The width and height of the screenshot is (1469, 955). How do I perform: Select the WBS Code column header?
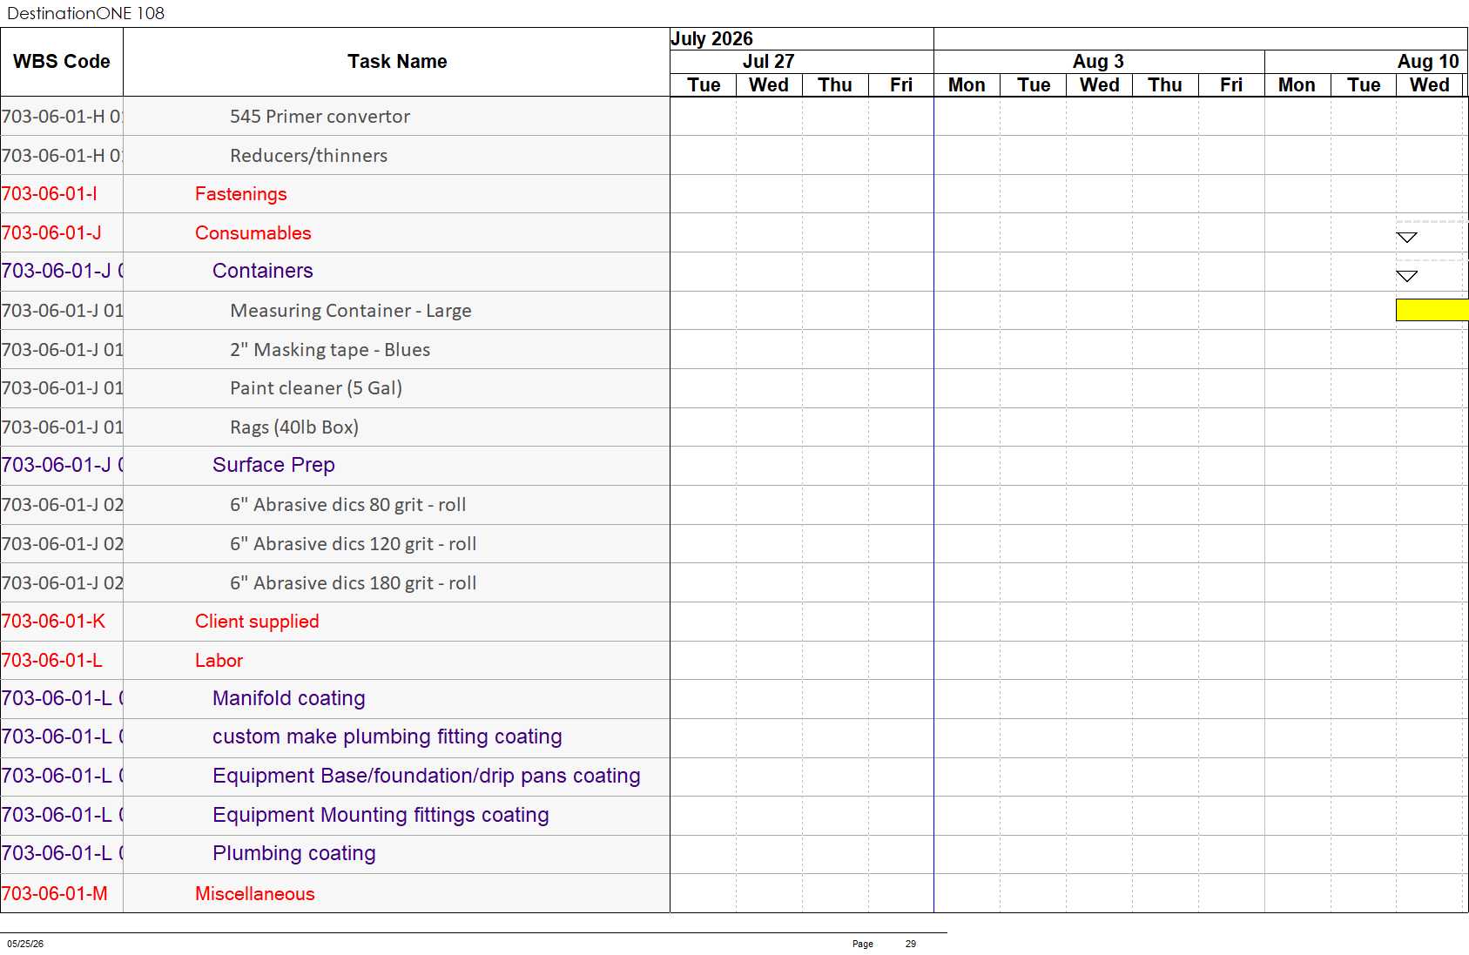(62, 62)
